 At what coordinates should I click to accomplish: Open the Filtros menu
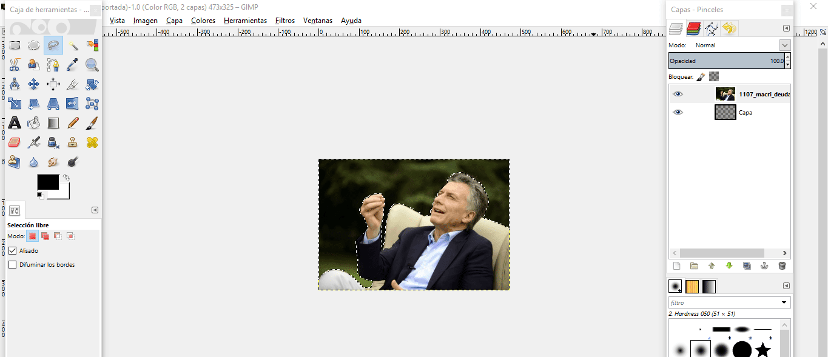[284, 21]
